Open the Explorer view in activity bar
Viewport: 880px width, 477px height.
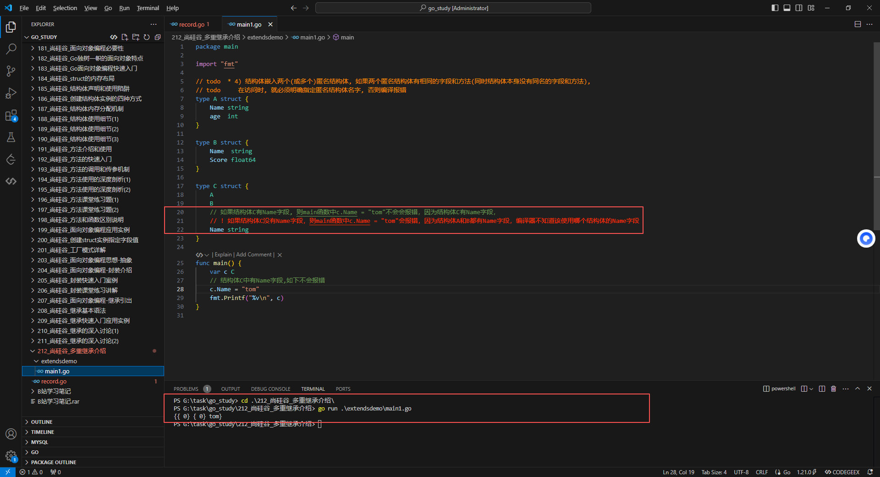pos(11,27)
